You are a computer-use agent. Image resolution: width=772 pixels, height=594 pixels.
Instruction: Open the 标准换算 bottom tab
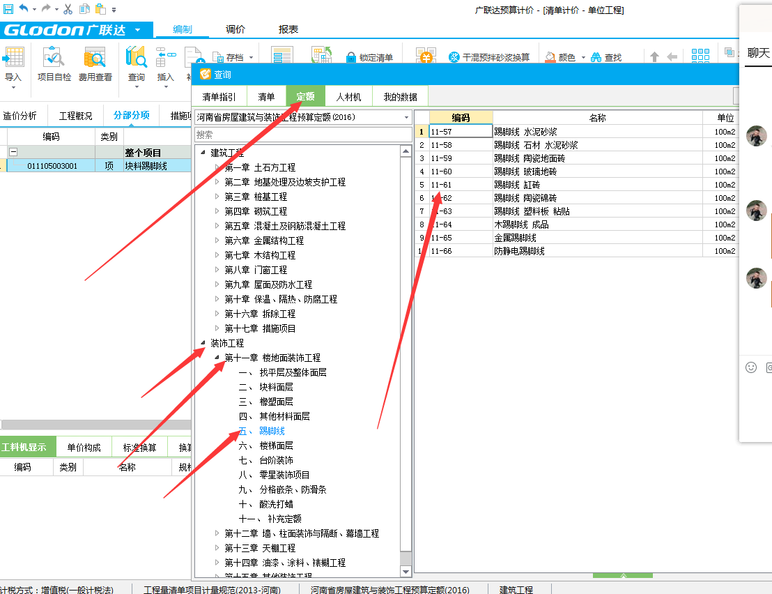139,447
